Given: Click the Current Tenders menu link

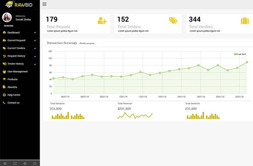Looking at the screenshot, I should tap(16, 48).
